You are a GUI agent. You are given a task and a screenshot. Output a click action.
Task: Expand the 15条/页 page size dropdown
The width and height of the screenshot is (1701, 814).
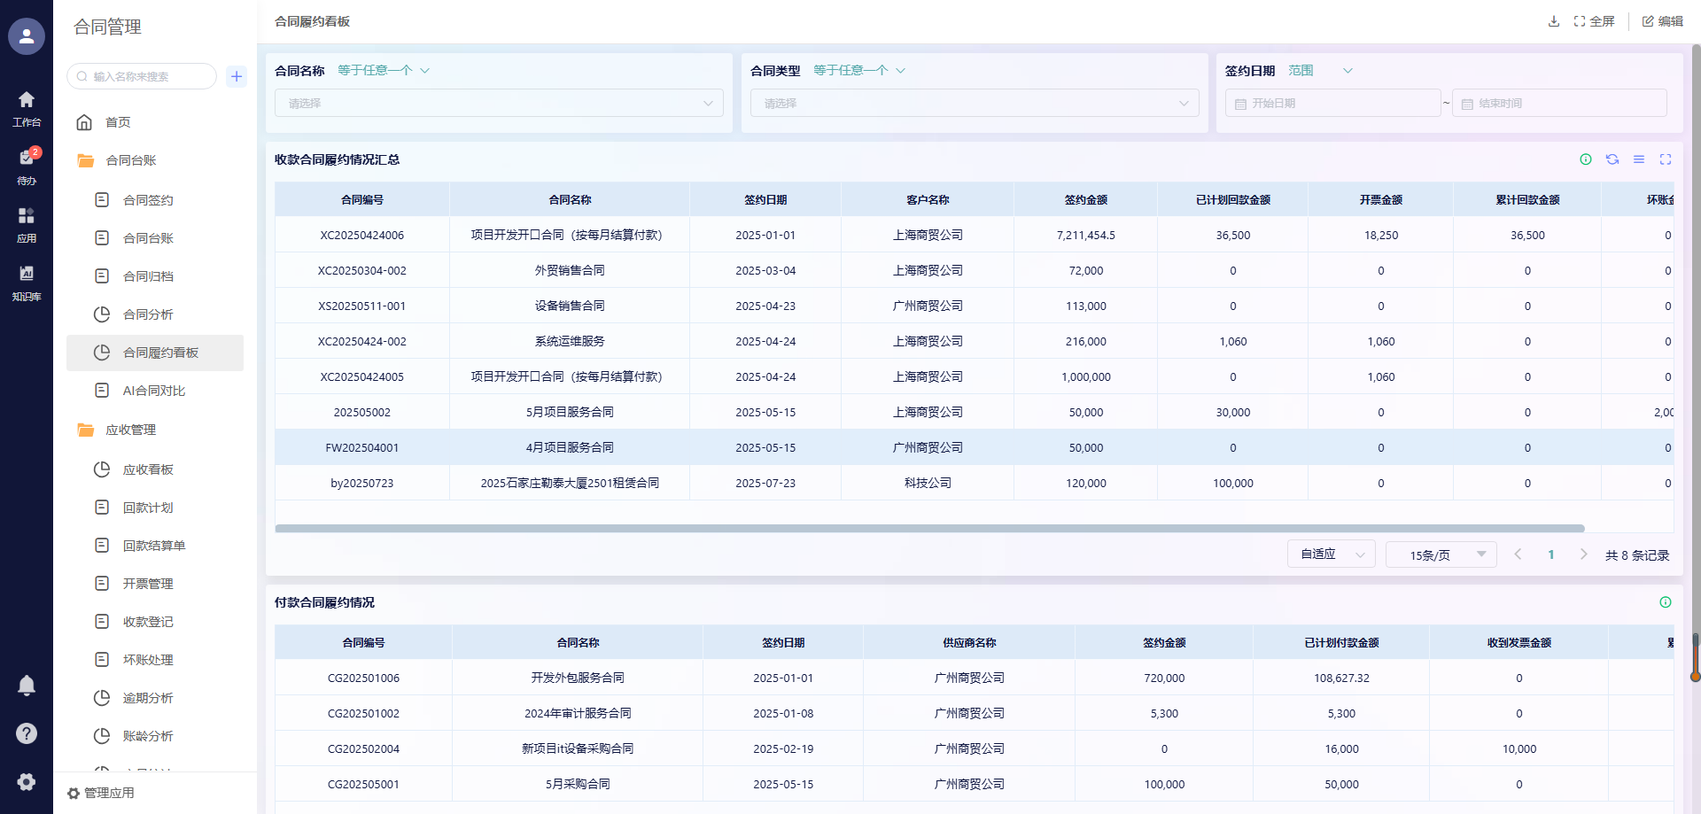pyautogui.click(x=1441, y=554)
